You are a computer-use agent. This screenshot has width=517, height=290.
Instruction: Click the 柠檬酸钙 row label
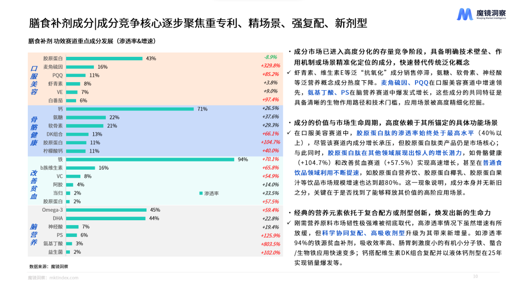pos(53,151)
